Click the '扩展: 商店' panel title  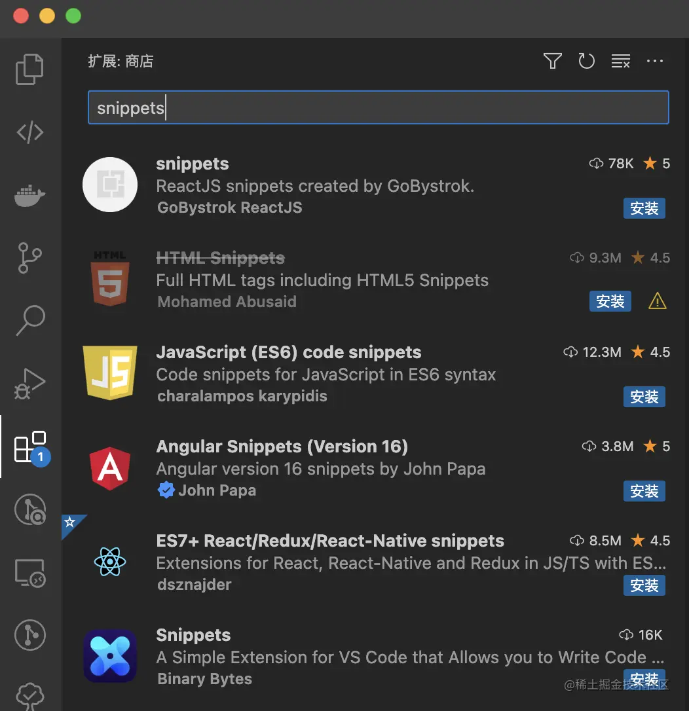(121, 62)
